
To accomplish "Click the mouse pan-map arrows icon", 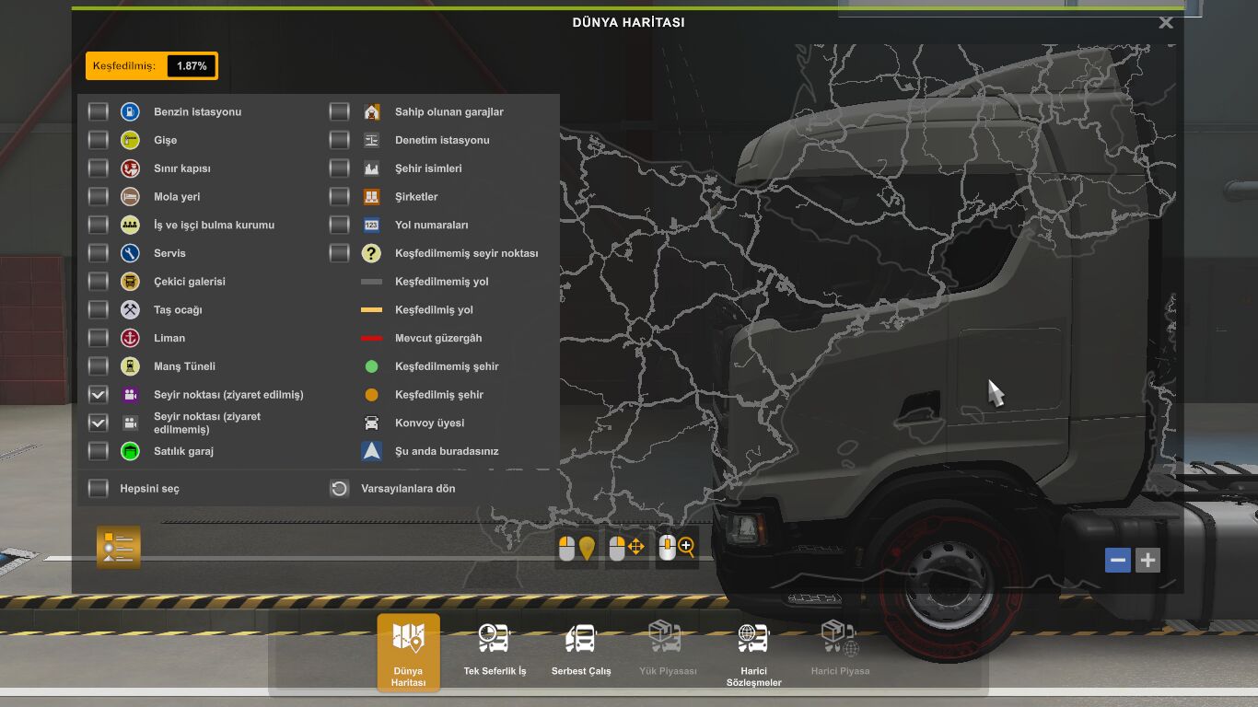I will pyautogui.click(x=627, y=548).
